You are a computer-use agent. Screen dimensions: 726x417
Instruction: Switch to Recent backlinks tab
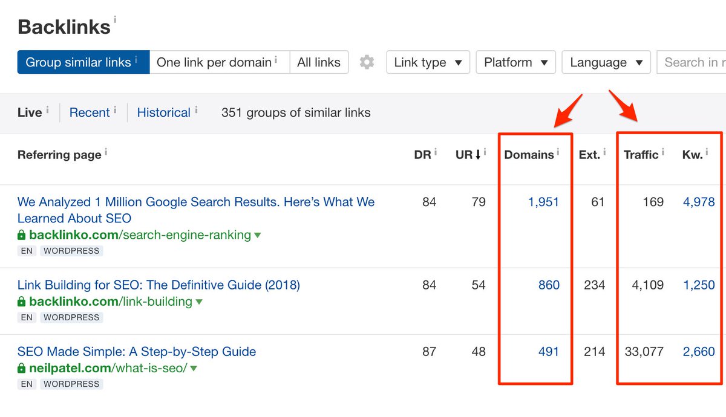click(x=90, y=112)
